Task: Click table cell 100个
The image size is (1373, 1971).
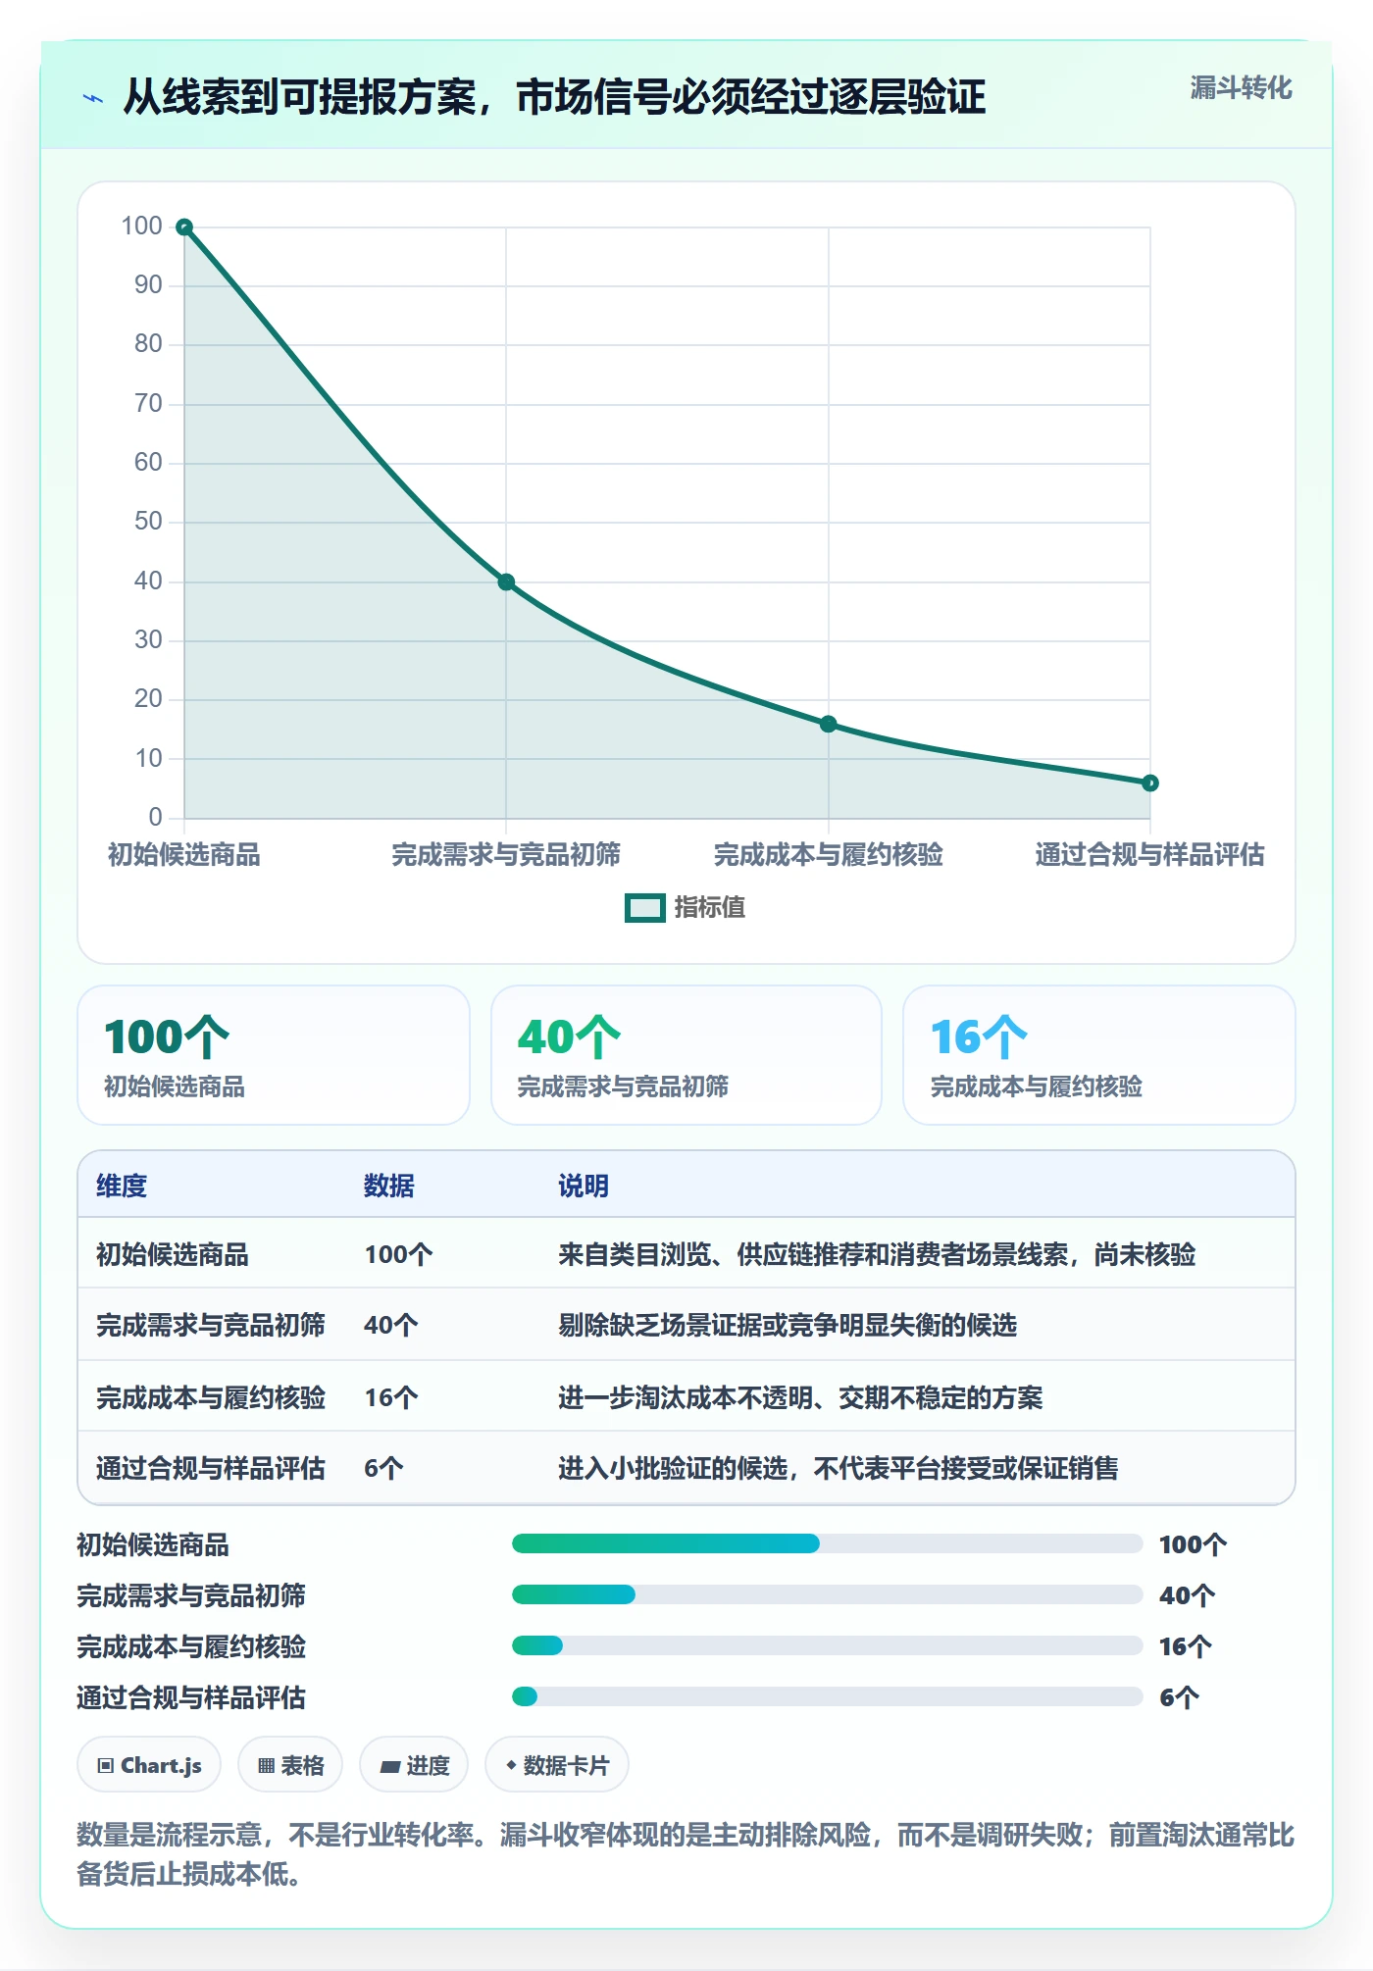Action: (398, 1255)
